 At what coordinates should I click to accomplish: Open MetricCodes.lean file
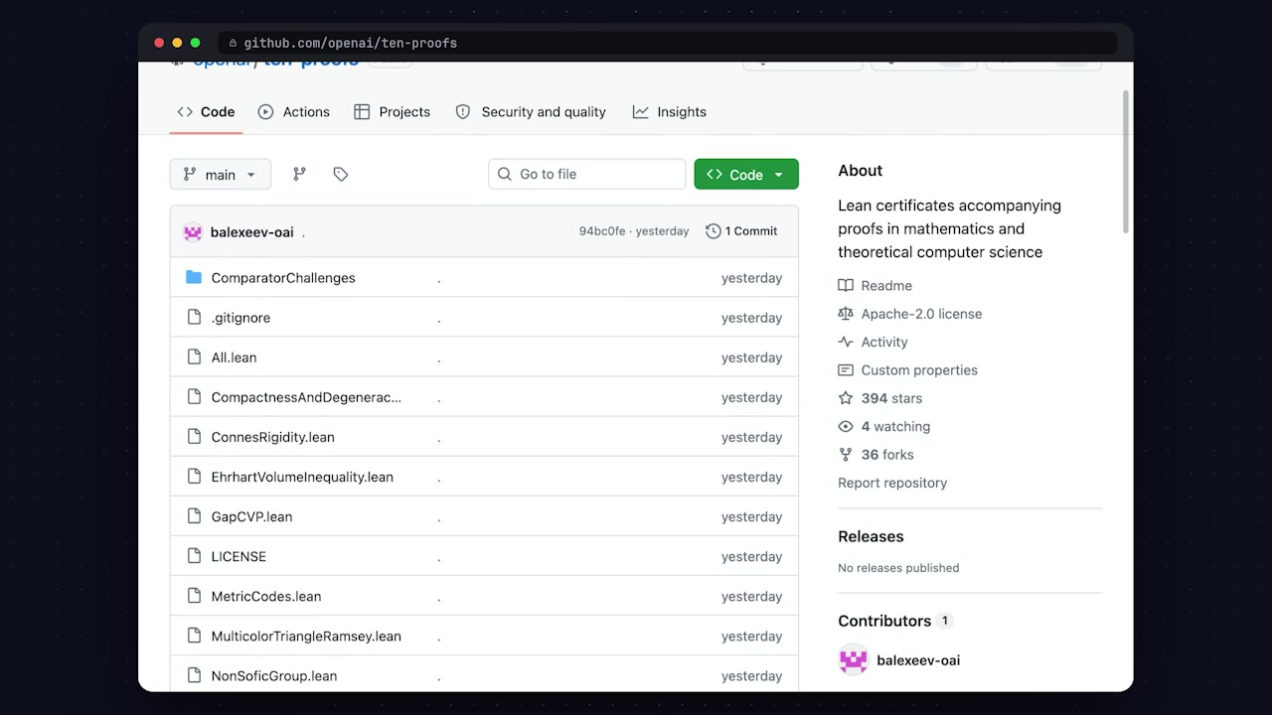coord(266,596)
